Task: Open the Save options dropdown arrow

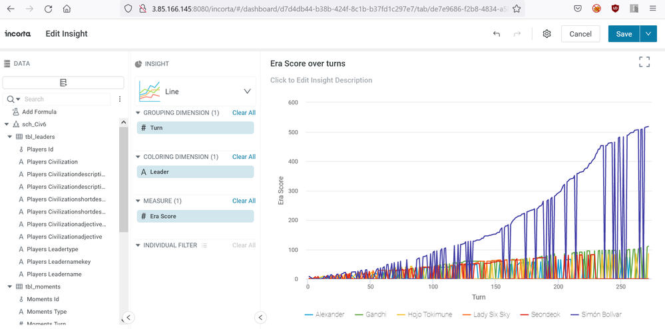Action: pyautogui.click(x=648, y=34)
